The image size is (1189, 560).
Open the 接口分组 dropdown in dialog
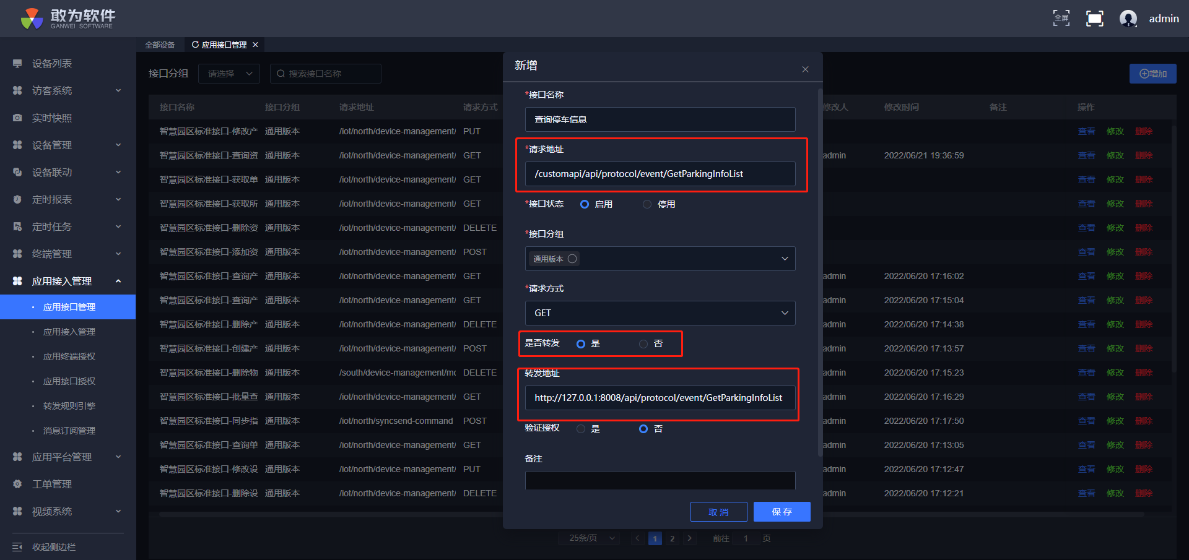point(660,259)
